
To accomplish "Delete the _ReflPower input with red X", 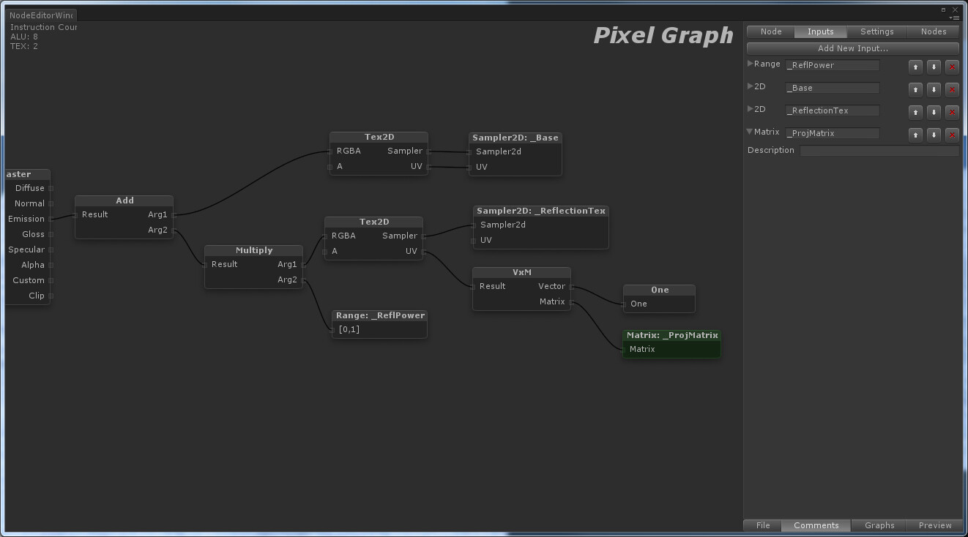I will coord(952,67).
